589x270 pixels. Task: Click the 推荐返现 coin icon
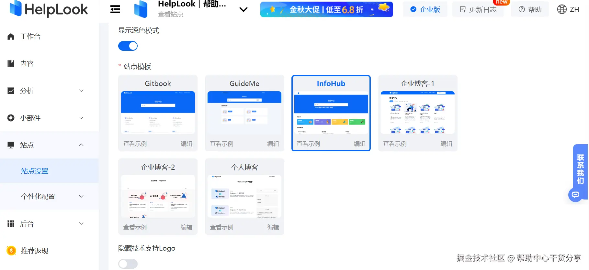(x=11, y=251)
